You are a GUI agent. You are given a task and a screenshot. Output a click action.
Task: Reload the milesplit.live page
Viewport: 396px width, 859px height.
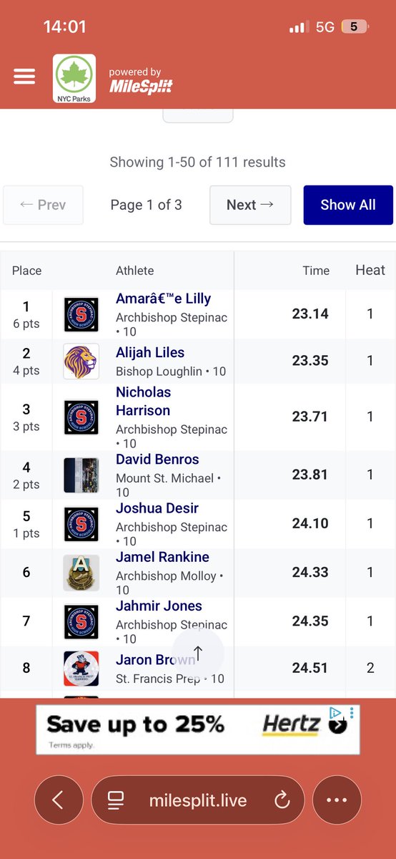coord(282,800)
